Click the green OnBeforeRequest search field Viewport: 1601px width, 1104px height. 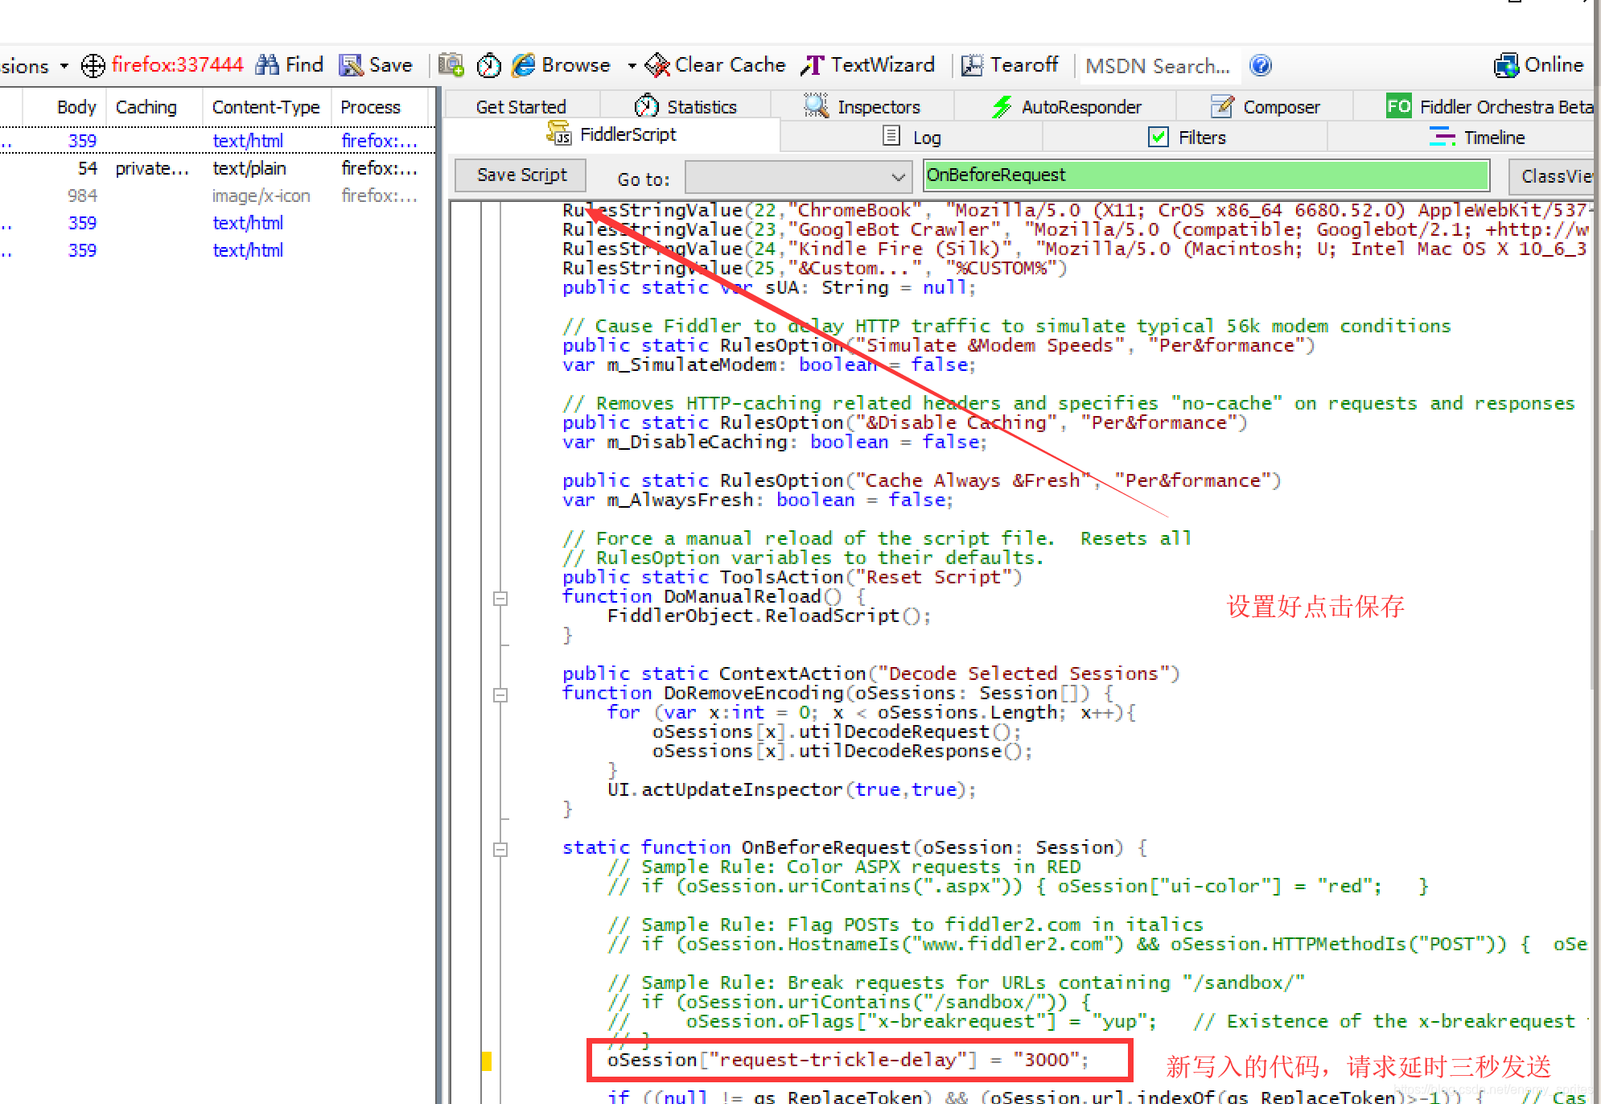coord(1205,175)
